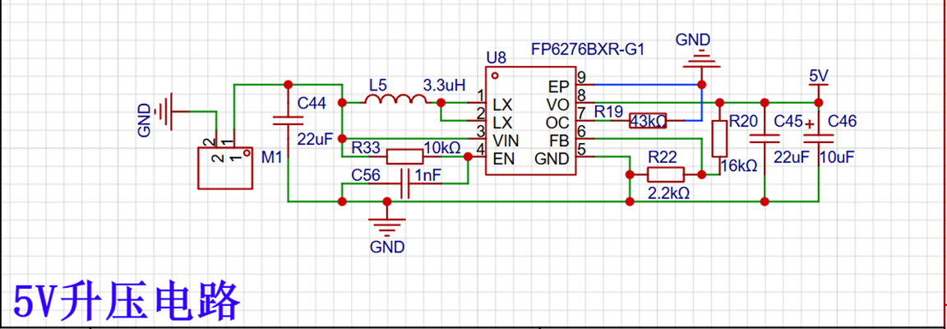Click the FP6276BXR-G1 part name label
Viewport: 947px width, 329px height.
point(588,49)
